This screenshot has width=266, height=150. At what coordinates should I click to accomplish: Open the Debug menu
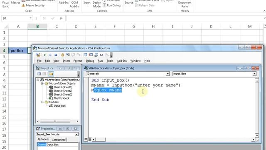pos(90,61)
